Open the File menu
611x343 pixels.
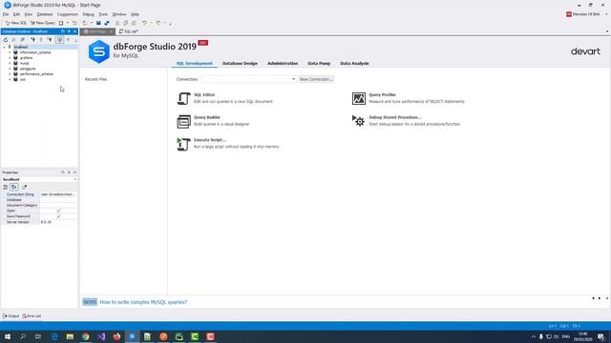coord(6,14)
